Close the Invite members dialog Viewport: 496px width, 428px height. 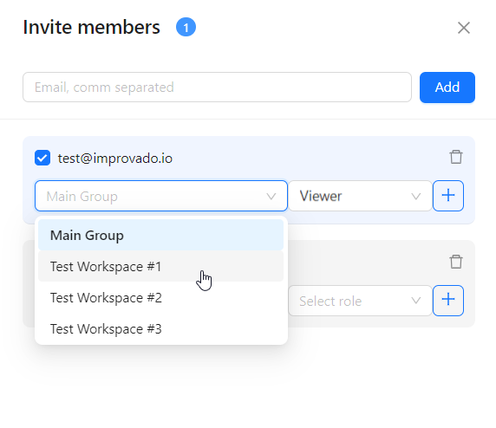pos(464,28)
